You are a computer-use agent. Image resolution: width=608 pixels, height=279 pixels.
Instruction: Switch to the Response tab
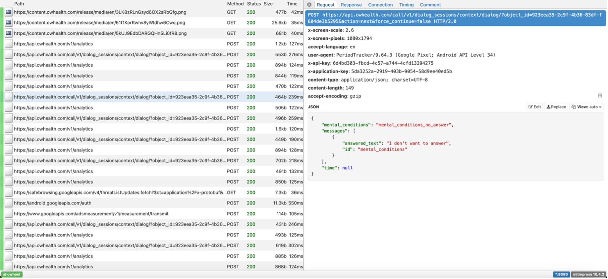[351, 5]
